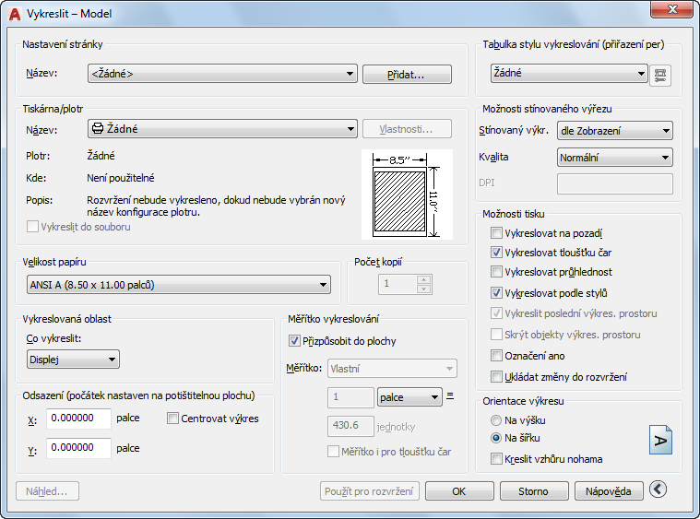
Task: Collapse dialog with the round arrow button
Action: point(658,490)
